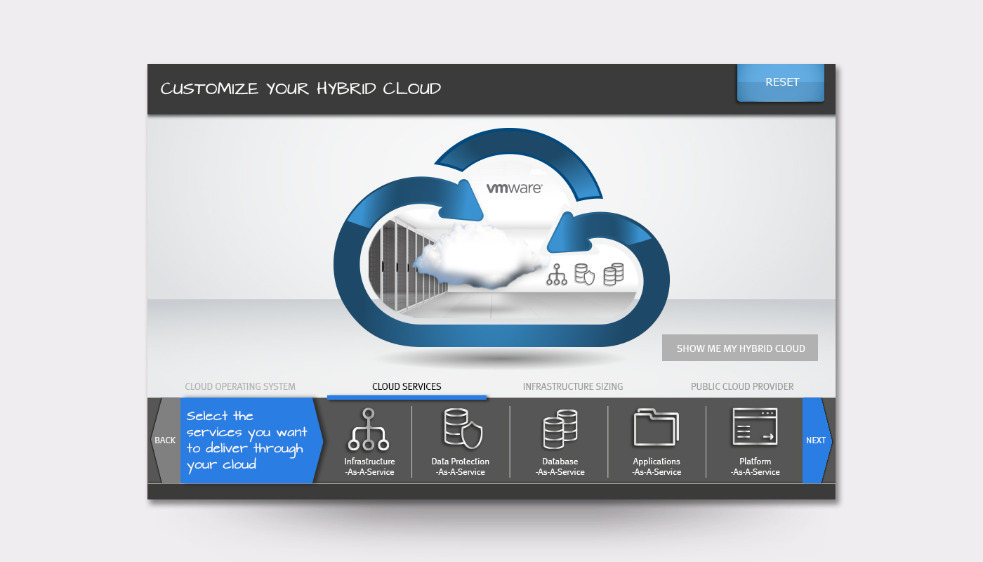Click the NEXT navigation arrow
This screenshot has width=983, height=562.
(816, 440)
